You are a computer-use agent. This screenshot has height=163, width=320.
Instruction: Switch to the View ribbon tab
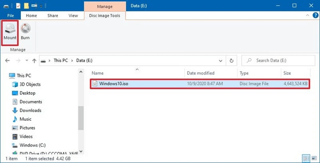point(73,15)
